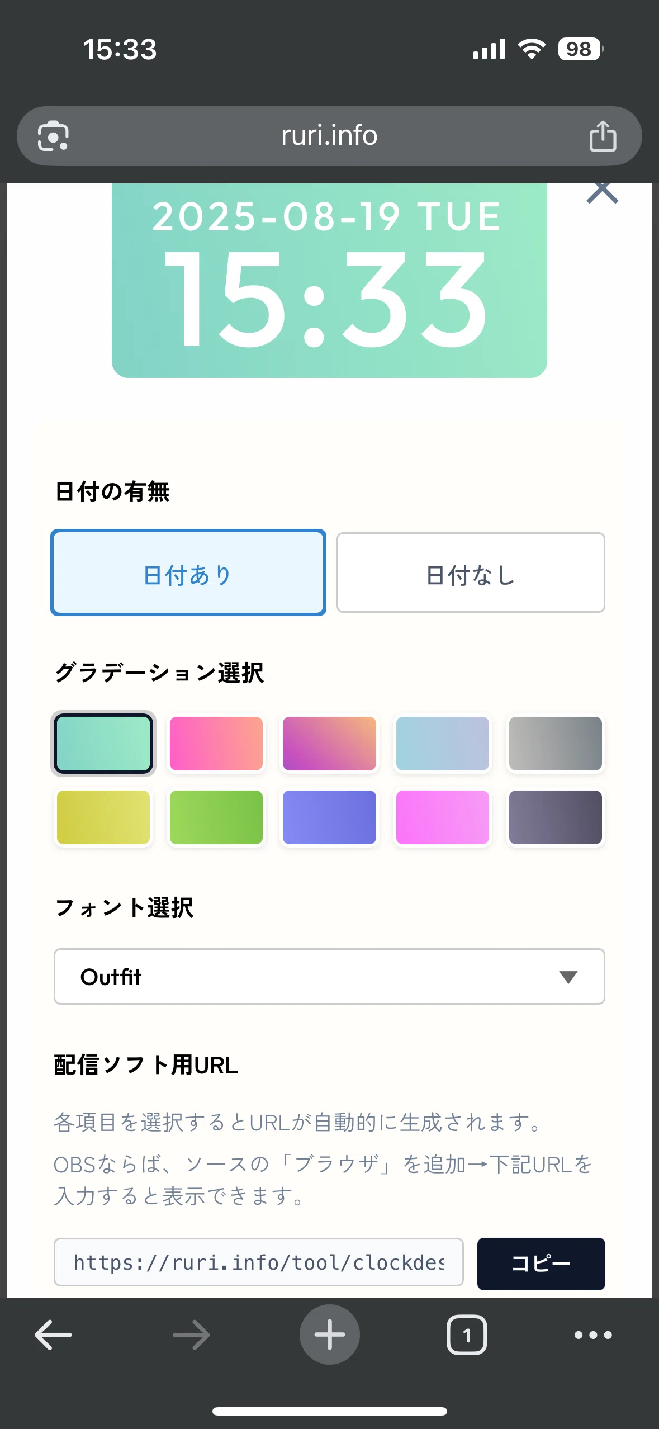This screenshot has height=1429, width=659.
Task: Tap the clock preview thumbnail
Action: 329,281
